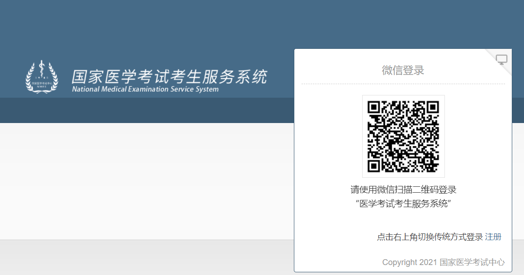Click the NMEC laurel wreath logo emblem
Image resolution: width=524 pixels, height=275 pixels.
(42, 77)
